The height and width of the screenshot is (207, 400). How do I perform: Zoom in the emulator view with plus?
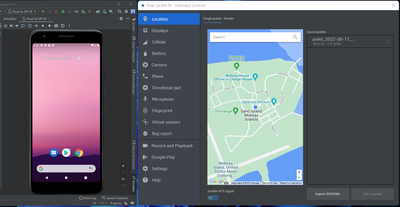click(x=123, y=166)
